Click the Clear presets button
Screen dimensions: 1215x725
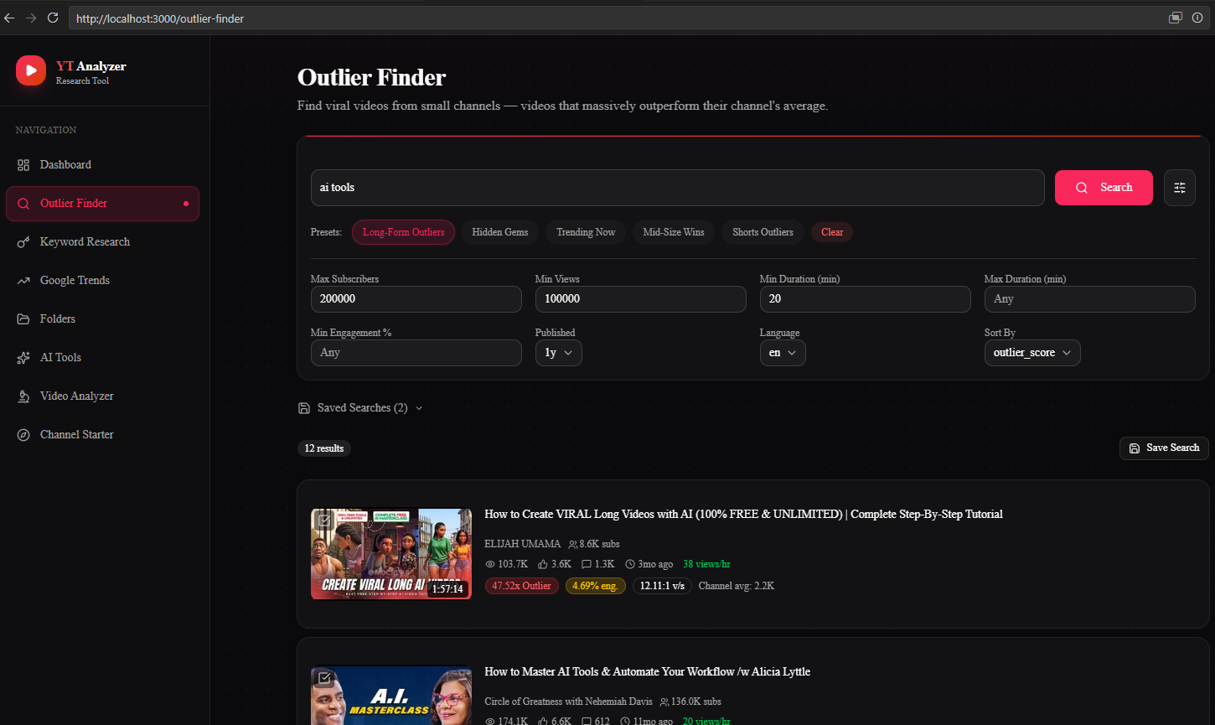click(x=832, y=232)
